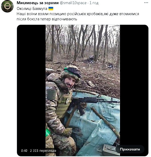Click the tweet text about Околиці Бахмута
The width and height of the screenshot is (151, 157).
tap(32, 9)
